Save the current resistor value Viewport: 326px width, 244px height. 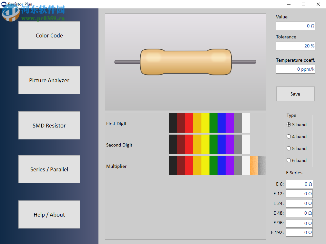pyautogui.click(x=295, y=94)
